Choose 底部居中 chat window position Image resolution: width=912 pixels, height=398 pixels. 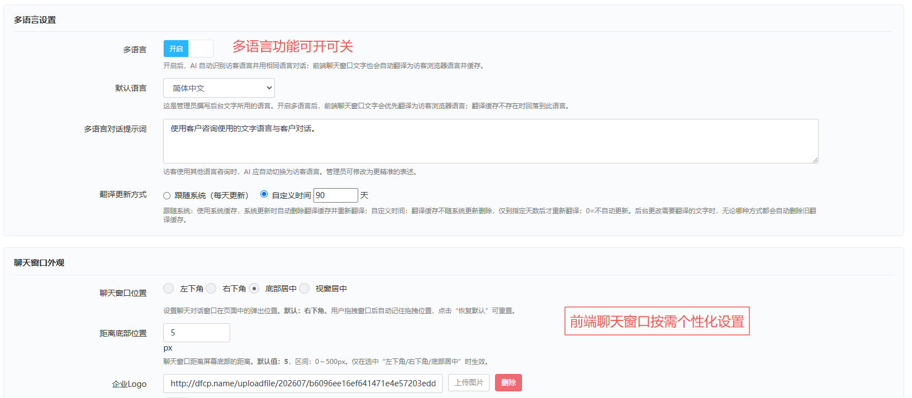click(x=254, y=288)
